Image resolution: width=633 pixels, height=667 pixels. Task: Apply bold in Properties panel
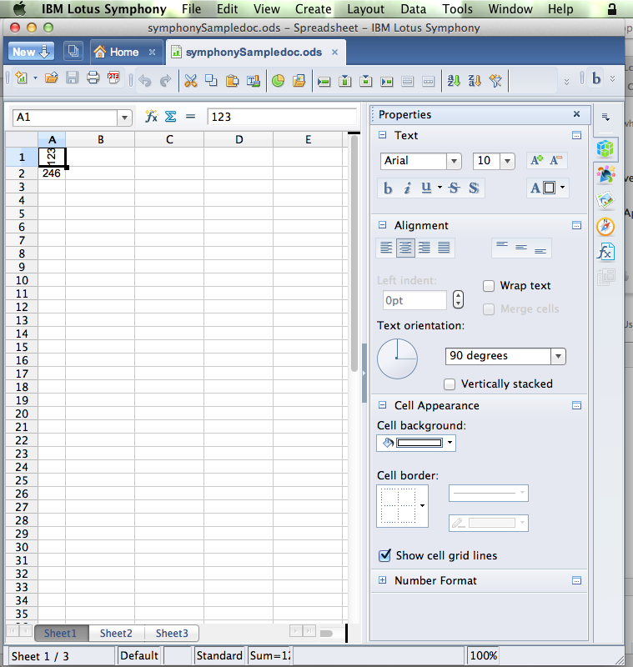click(x=388, y=188)
